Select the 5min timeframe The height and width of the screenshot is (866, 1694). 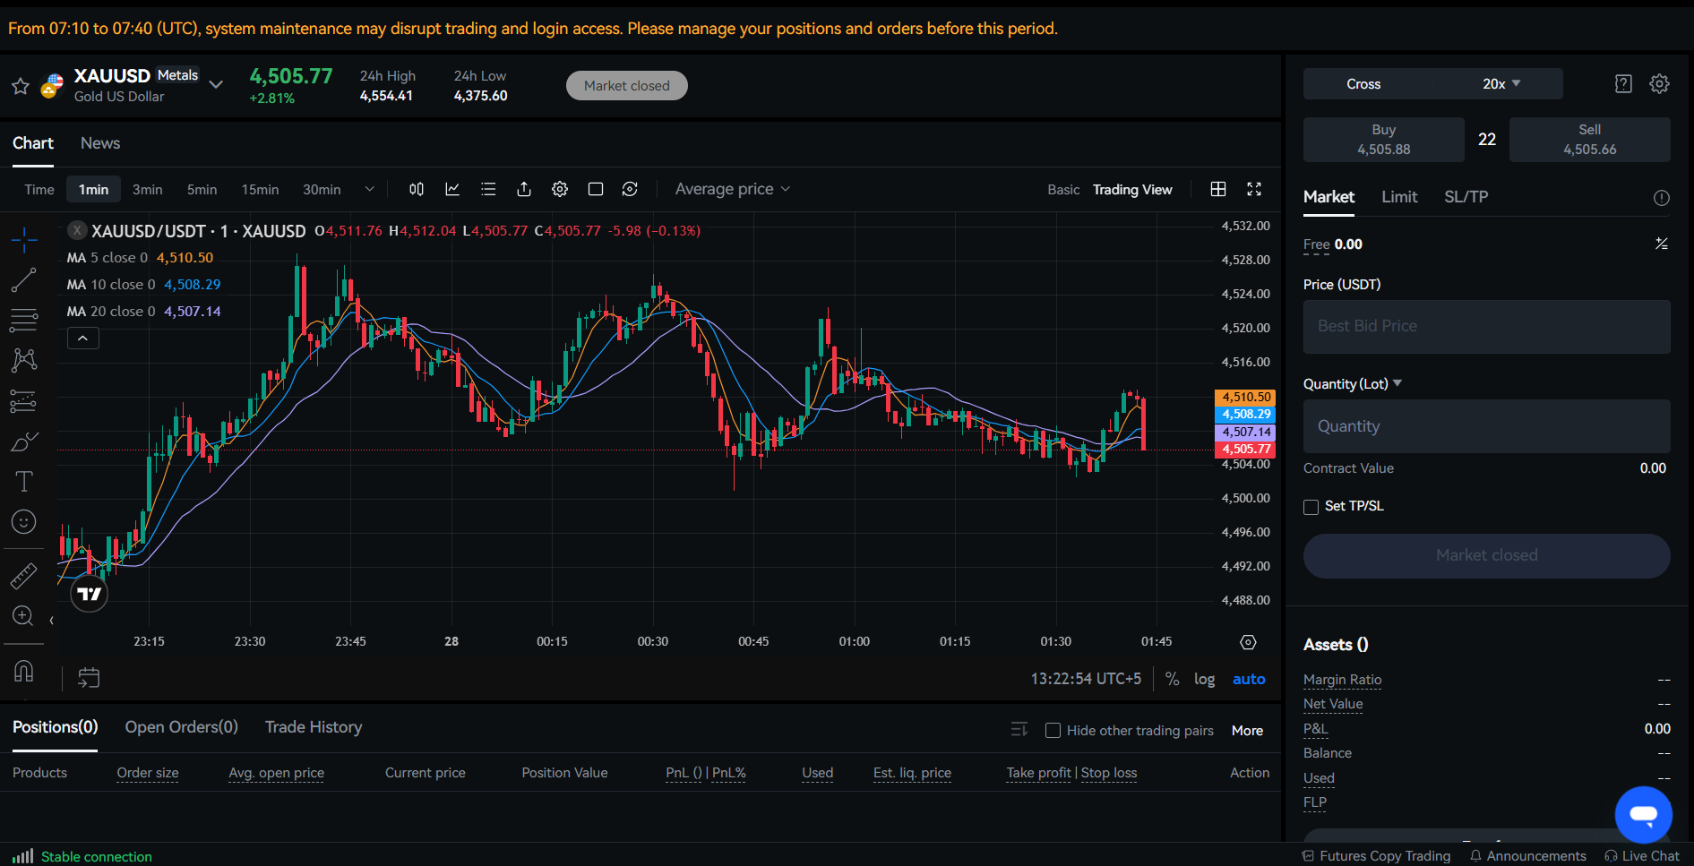[x=202, y=190]
